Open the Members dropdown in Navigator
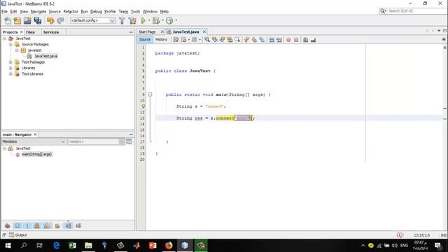 [x=34, y=141]
